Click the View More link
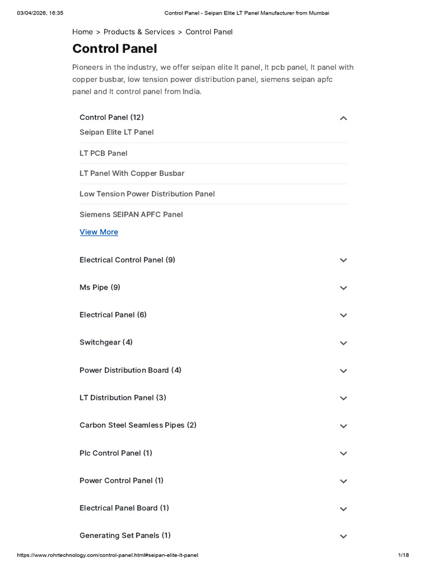 [99, 232]
